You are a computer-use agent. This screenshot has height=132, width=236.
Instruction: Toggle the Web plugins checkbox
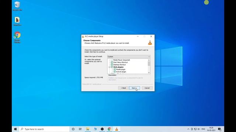coord(112,67)
